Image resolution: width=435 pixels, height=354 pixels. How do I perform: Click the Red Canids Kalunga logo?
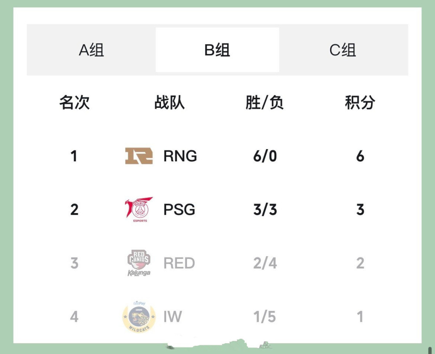coord(139,263)
